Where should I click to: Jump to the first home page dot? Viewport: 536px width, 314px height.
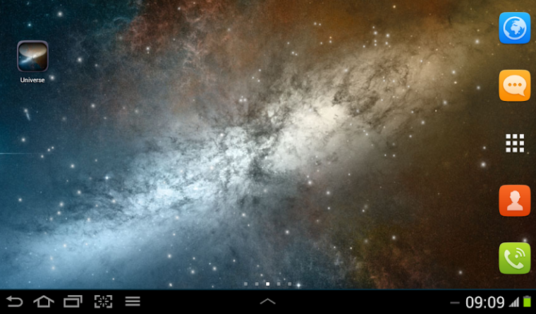(x=246, y=284)
